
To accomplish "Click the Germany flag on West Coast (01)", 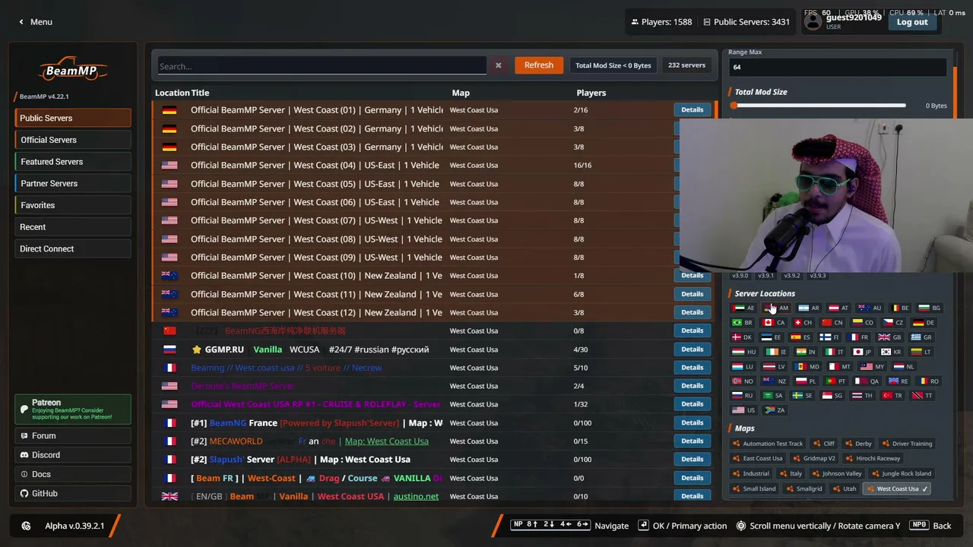I will [x=169, y=110].
